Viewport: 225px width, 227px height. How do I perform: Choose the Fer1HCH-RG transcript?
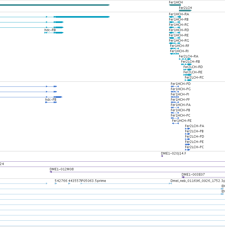coord(175,43)
